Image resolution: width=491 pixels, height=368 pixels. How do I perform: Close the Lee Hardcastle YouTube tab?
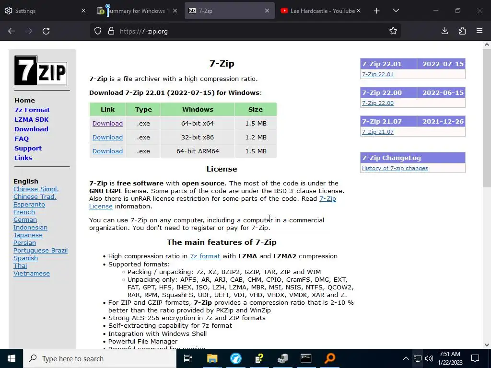(359, 11)
